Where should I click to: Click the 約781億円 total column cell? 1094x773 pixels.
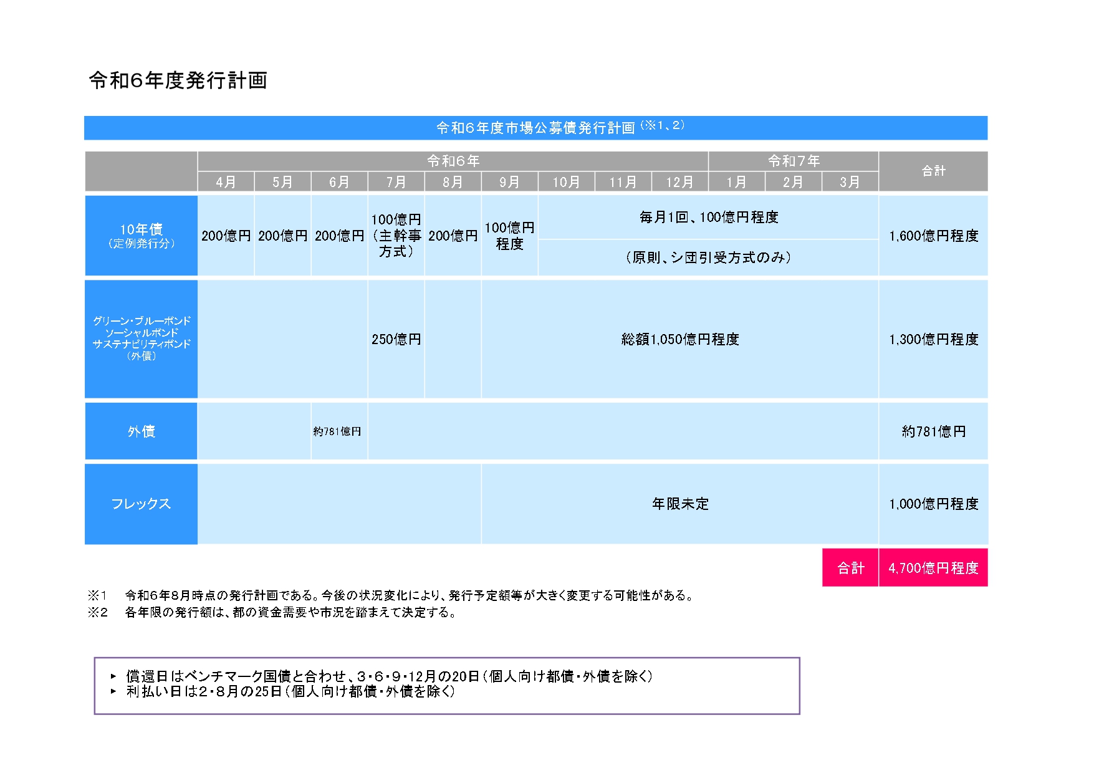tap(933, 431)
